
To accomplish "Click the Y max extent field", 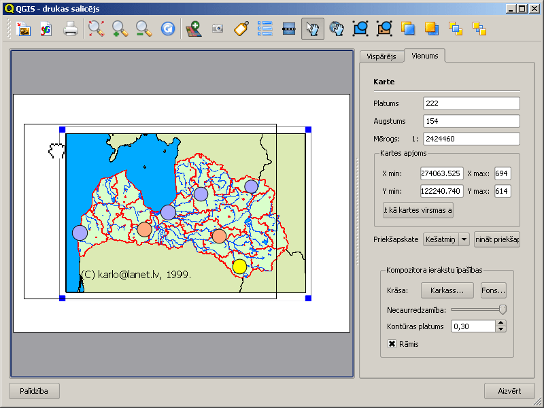I will pyautogui.click(x=503, y=191).
